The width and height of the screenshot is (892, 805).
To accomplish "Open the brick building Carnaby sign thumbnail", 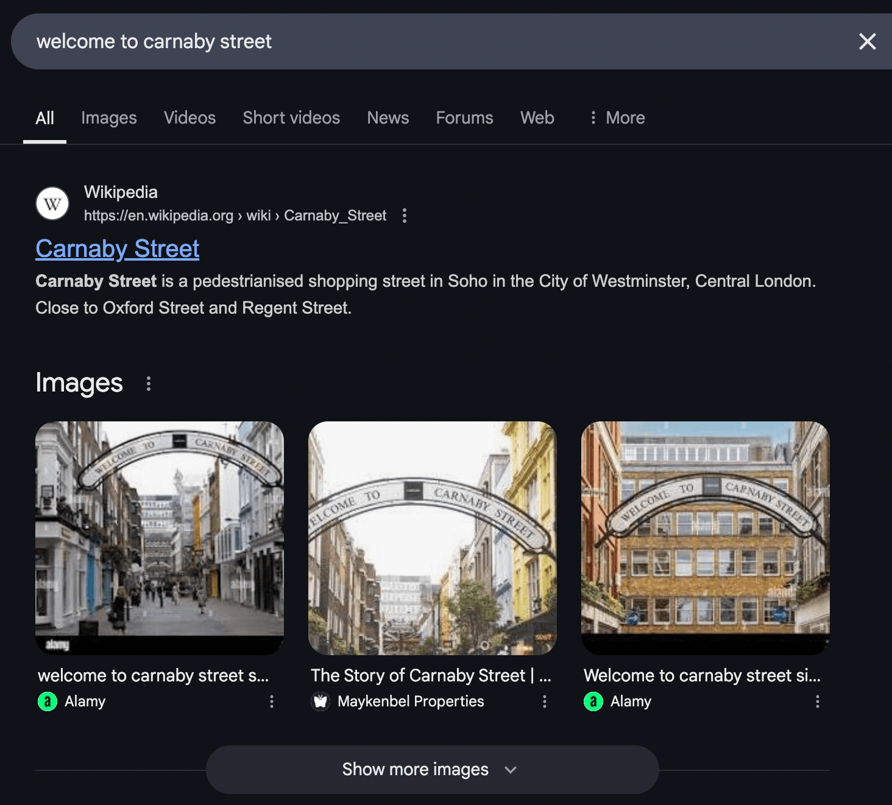I will [705, 538].
